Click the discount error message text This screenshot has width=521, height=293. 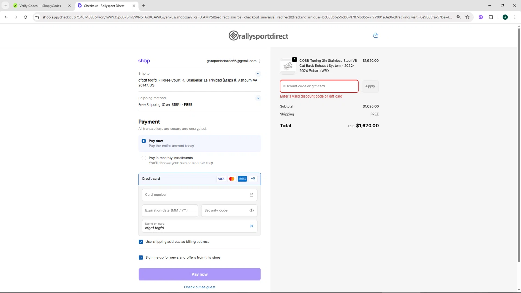tap(311, 96)
